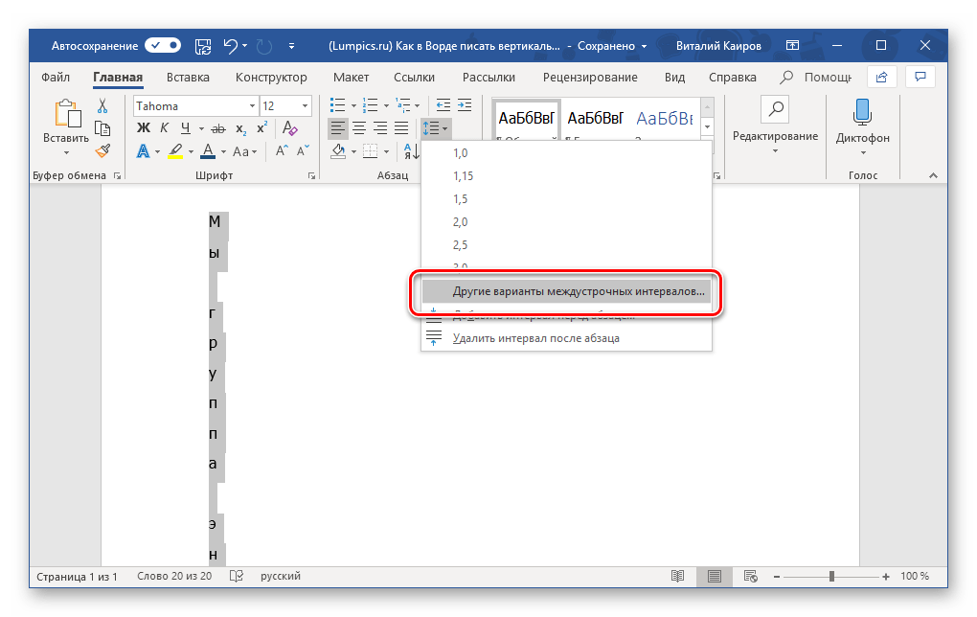Image resolution: width=977 pixels, height=617 pixels.
Task: Increase paragraph indent
Action: tap(465, 105)
